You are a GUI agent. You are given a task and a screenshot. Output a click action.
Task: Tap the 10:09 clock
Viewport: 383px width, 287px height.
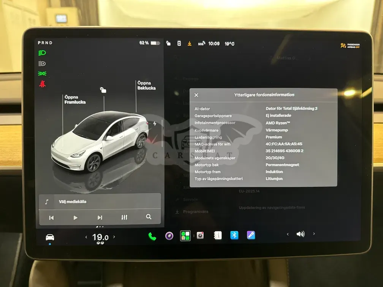point(214,44)
